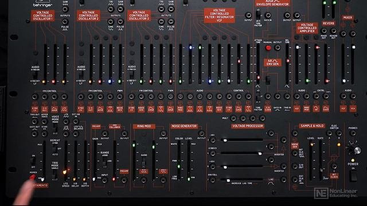The image size is (367, 206).
Task: Grab the VCO 2 blue-lit slider cap
Action: click(110, 81)
